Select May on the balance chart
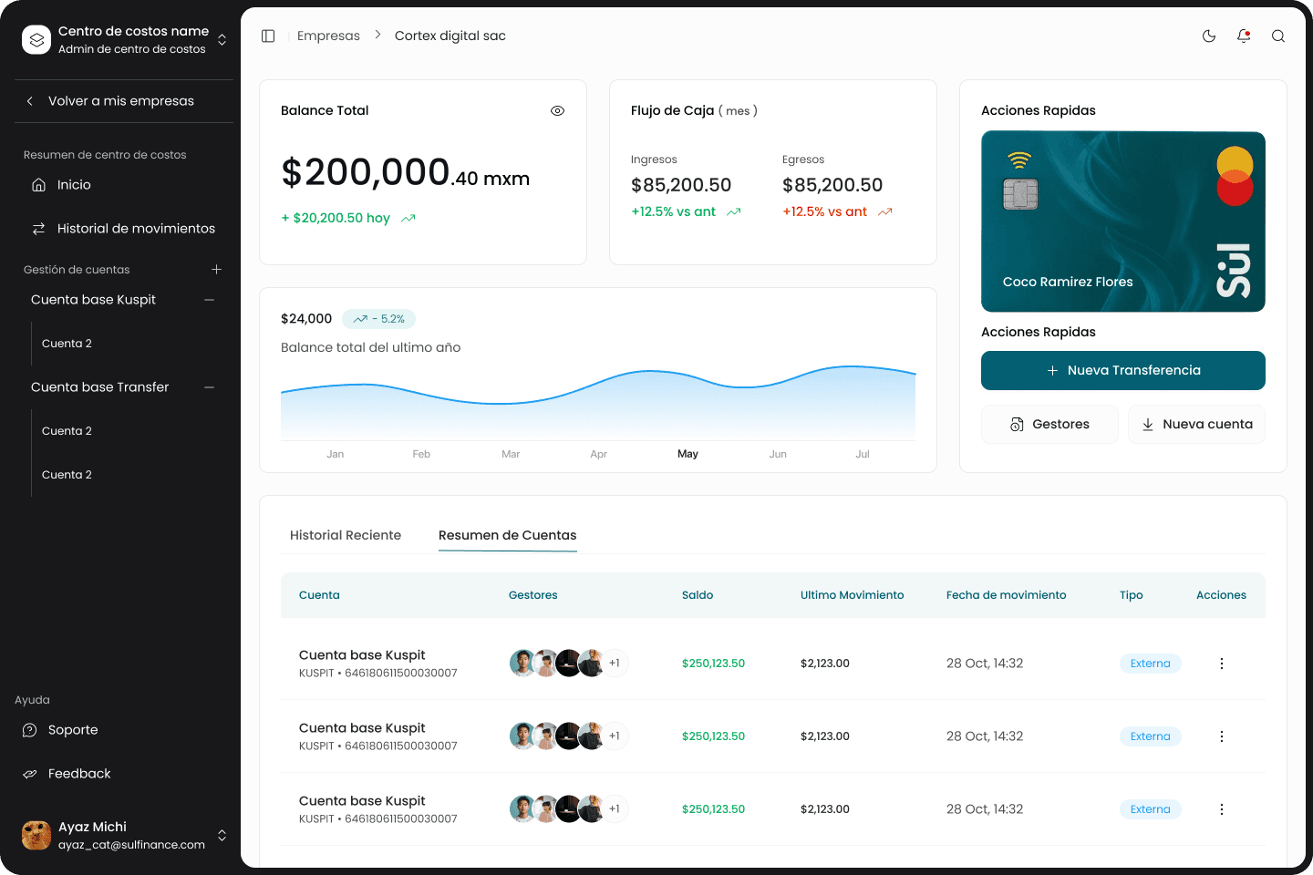This screenshot has width=1313, height=875. 688,454
